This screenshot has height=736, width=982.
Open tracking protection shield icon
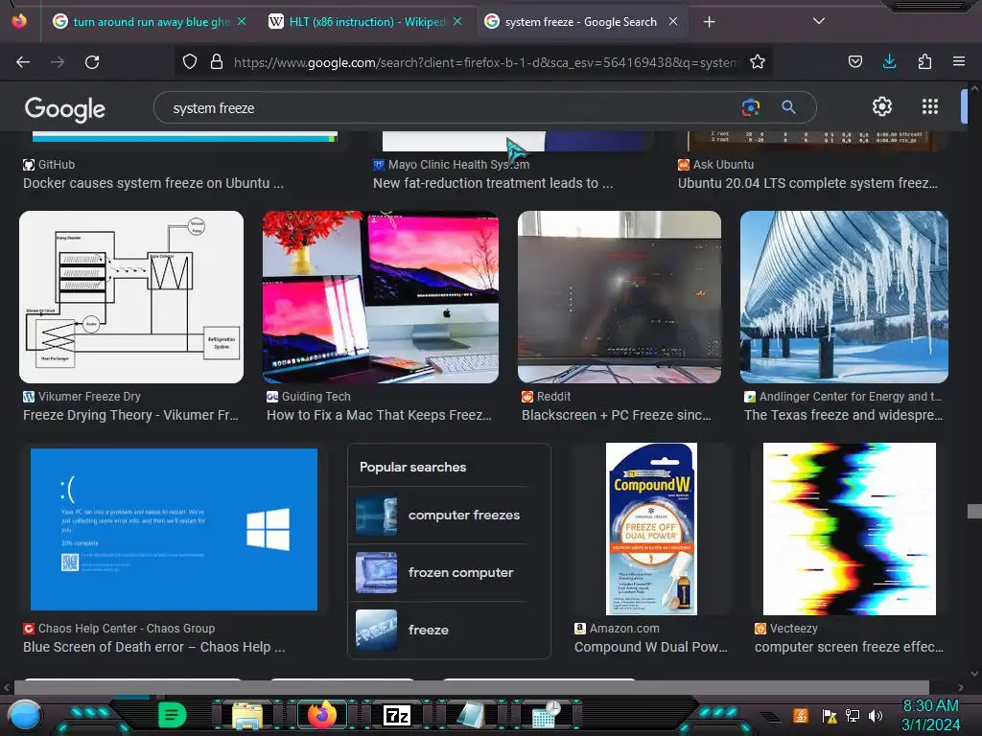point(190,61)
